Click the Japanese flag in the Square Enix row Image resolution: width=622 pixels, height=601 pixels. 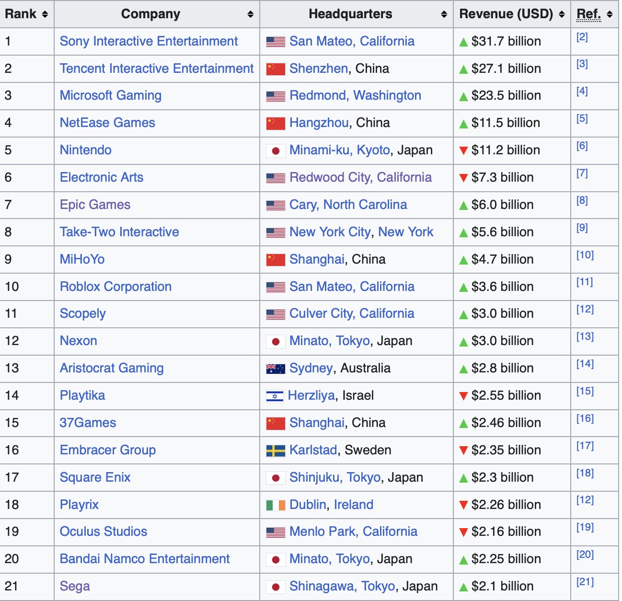(276, 478)
